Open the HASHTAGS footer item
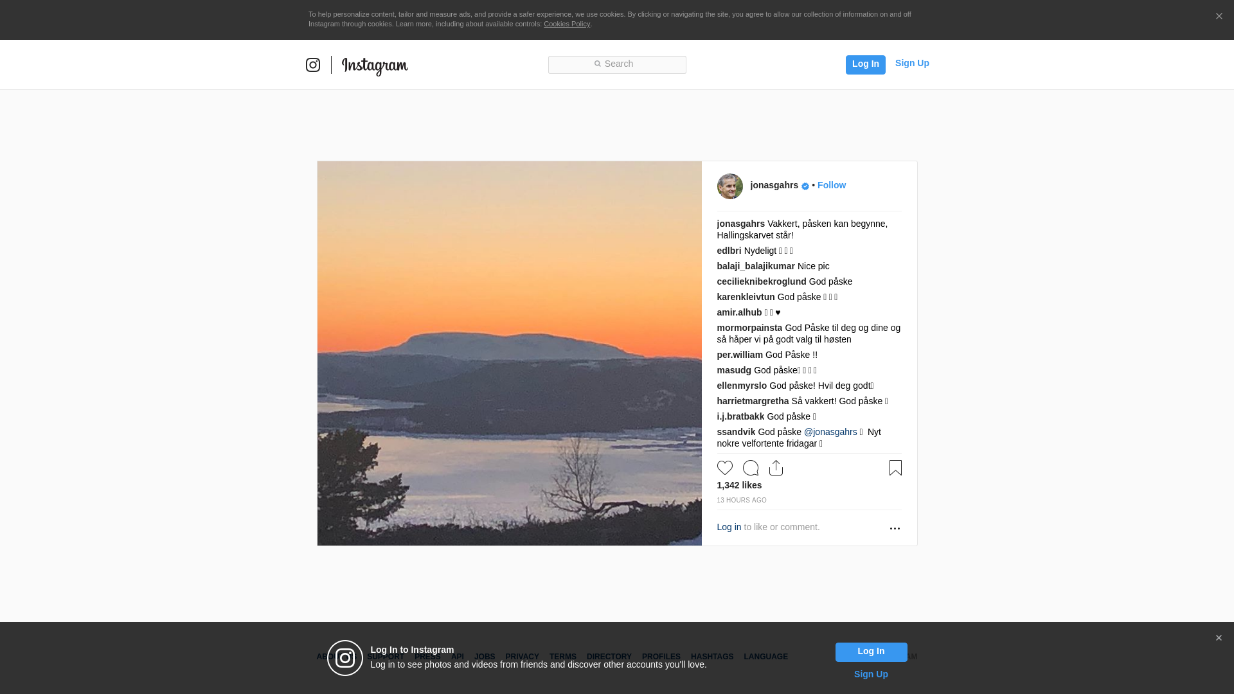This screenshot has height=694, width=1234. 711,657
